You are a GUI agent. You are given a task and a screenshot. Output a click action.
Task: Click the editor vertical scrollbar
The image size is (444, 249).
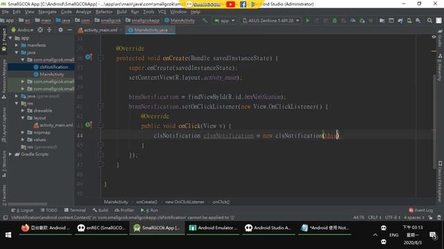(434, 122)
